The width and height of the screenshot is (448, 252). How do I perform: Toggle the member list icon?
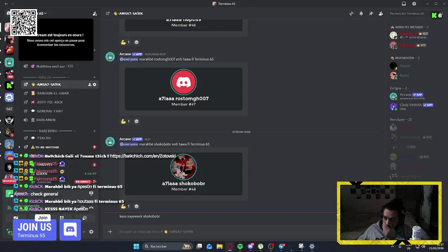[x=381, y=14]
